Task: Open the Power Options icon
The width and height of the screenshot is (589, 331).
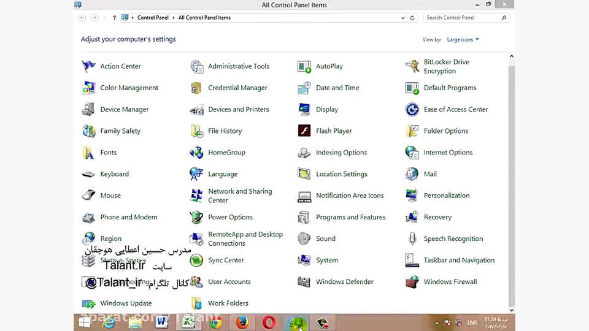Action: 196,217
